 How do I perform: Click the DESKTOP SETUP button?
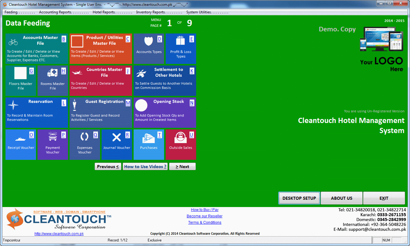299,198
